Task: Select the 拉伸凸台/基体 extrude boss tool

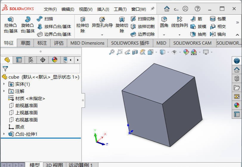Action: (11, 24)
